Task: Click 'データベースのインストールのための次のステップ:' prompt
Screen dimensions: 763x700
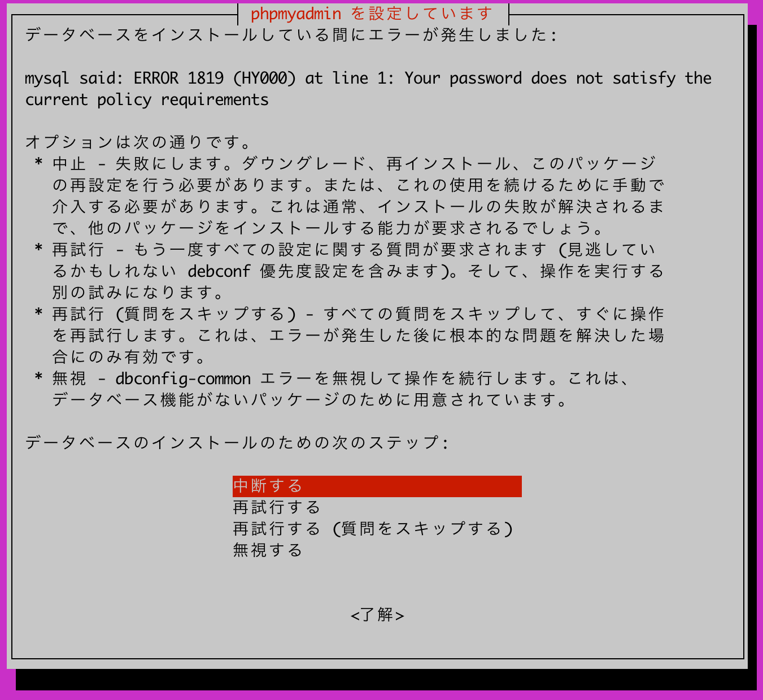Action: (237, 442)
